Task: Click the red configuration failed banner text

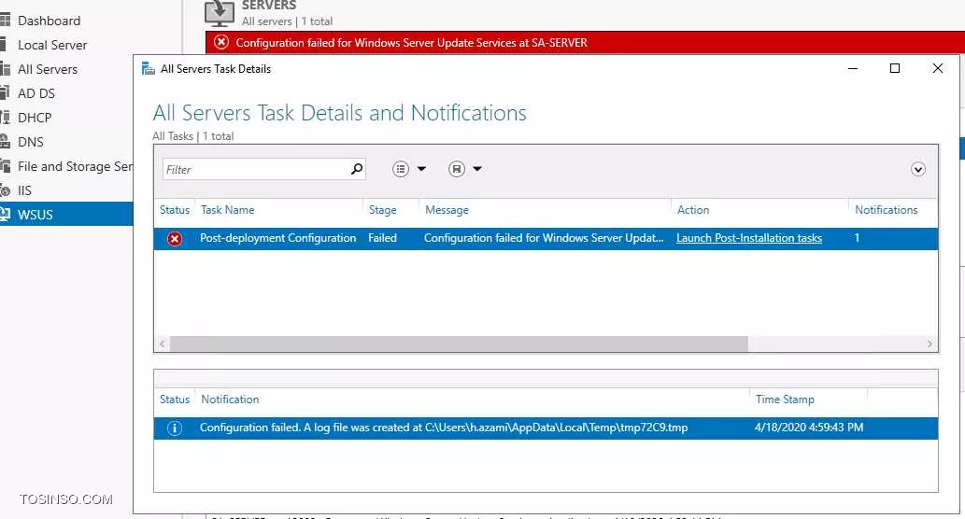Action: coord(412,42)
